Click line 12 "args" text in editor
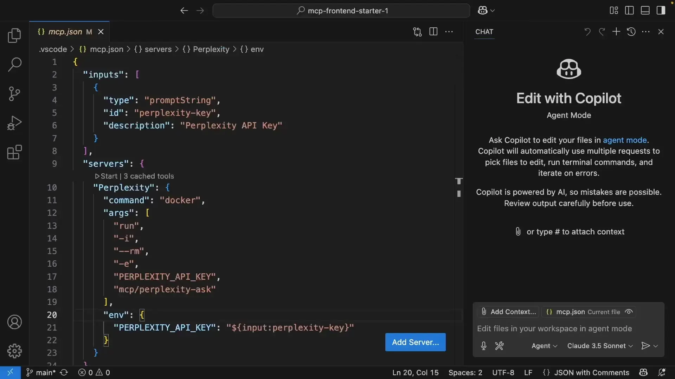 (119, 213)
